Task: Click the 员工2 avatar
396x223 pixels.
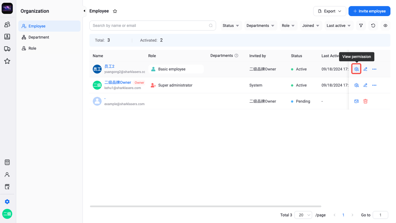Action: [97, 69]
